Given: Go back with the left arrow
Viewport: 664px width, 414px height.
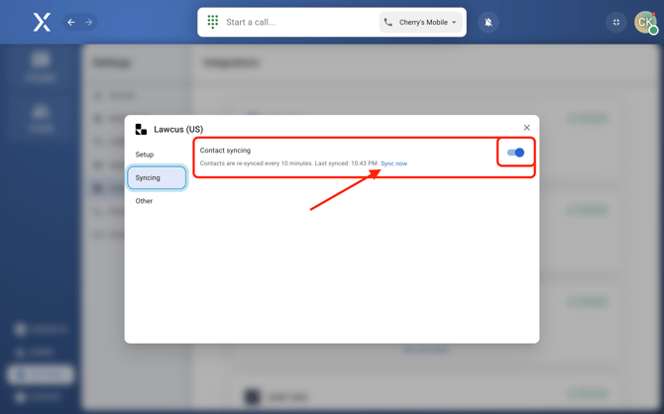Looking at the screenshot, I should pos(71,22).
